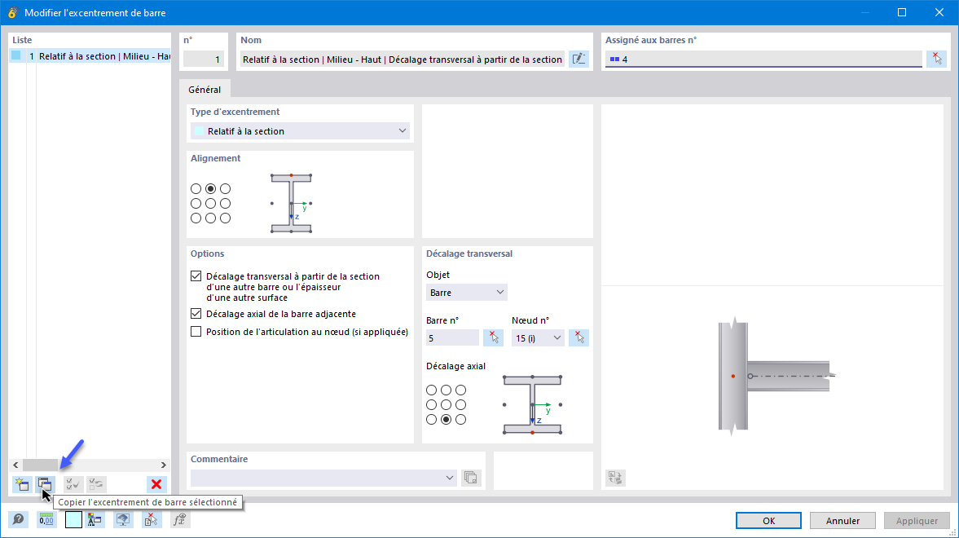Image resolution: width=959 pixels, height=538 pixels.
Task: Create a new member eccentricity
Action: (22, 485)
